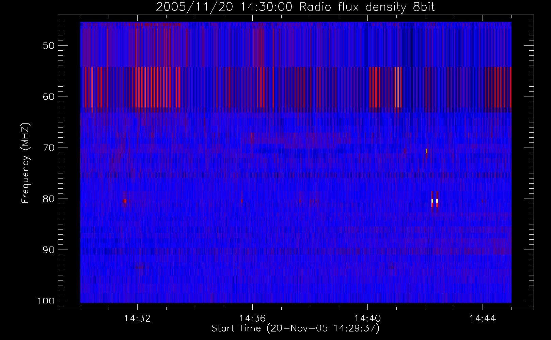
Task: Click the 60 frequency tick label
Action: tap(49, 97)
